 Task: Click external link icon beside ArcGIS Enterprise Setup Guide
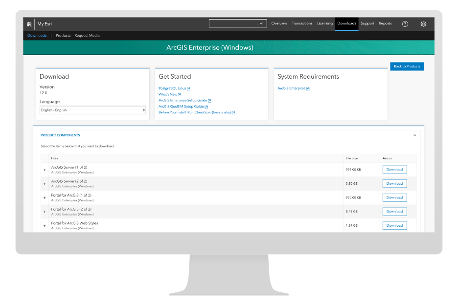[209, 101]
